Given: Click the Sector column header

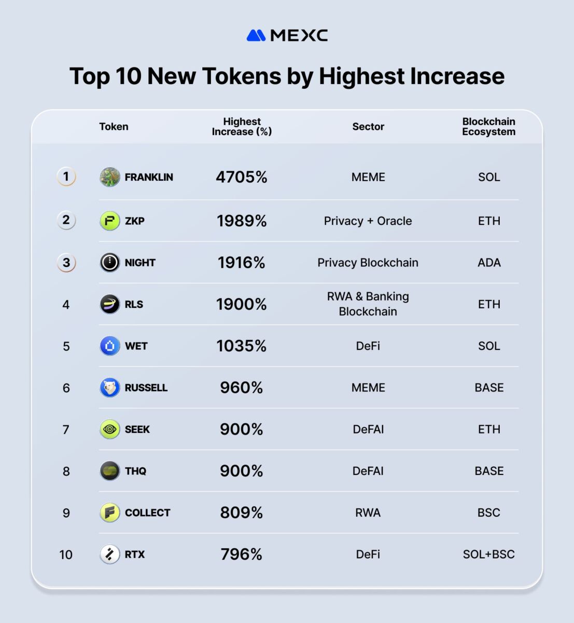Looking at the screenshot, I should pyautogui.click(x=368, y=127).
